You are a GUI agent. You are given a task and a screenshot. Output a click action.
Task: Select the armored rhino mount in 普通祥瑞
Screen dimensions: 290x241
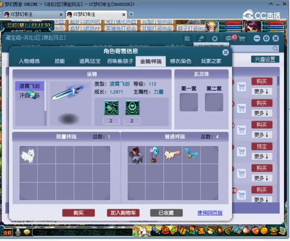(x=136, y=155)
